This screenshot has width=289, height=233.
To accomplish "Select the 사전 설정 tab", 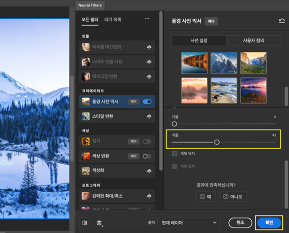I will click(199, 41).
